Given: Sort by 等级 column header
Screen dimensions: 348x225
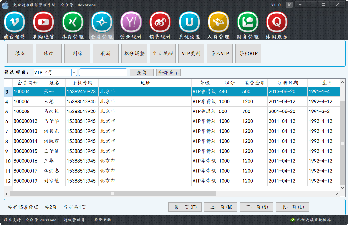Looking at the screenshot, I should [204, 83].
